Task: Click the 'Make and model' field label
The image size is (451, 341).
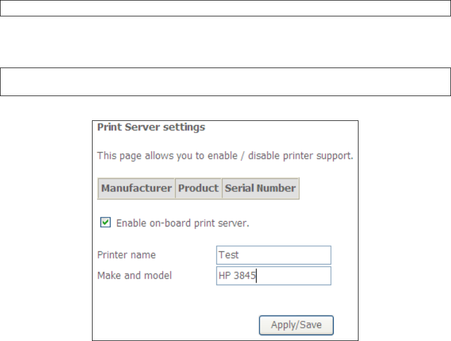Action: click(x=134, y=276)
